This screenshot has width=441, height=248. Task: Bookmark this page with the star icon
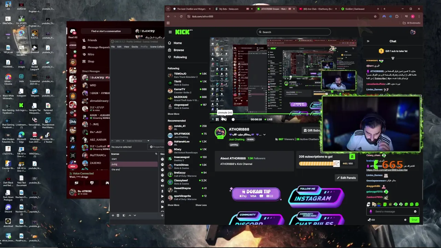(375, 17)
